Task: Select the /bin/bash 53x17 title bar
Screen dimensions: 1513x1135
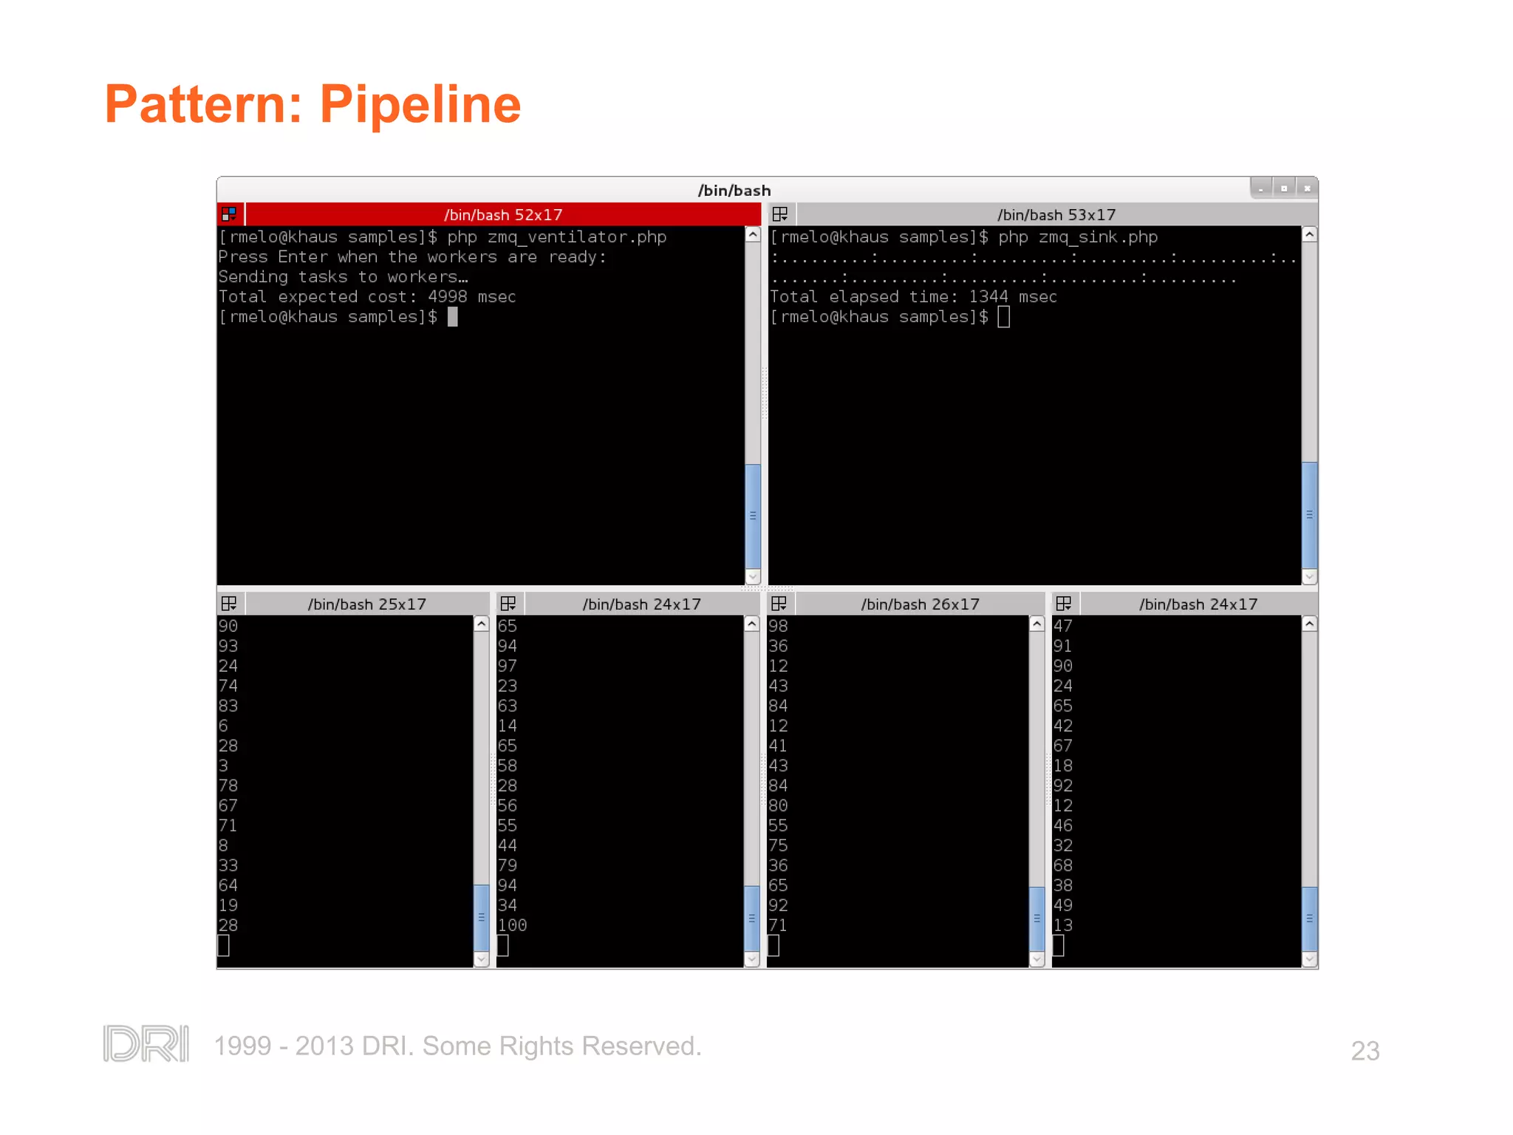Action: click(x=1056, y=214)
